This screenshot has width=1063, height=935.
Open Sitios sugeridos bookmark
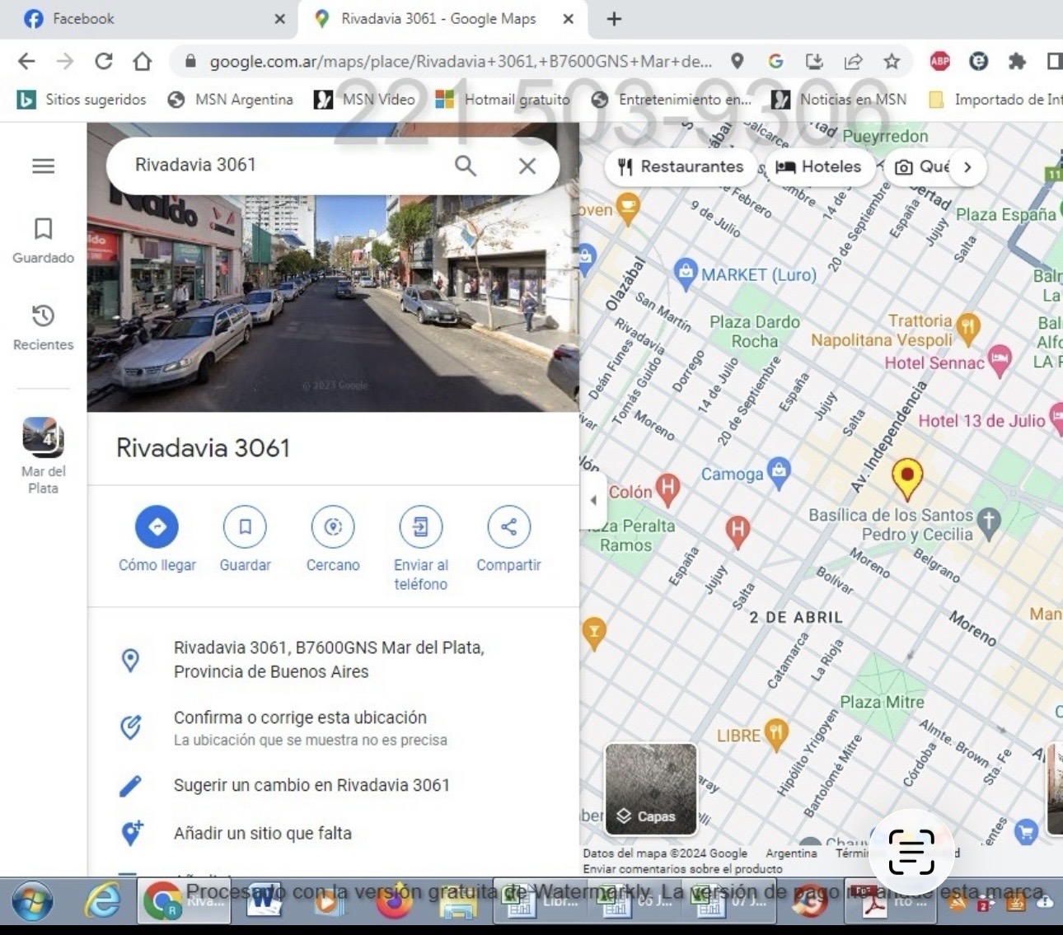[x=82, y=100]
